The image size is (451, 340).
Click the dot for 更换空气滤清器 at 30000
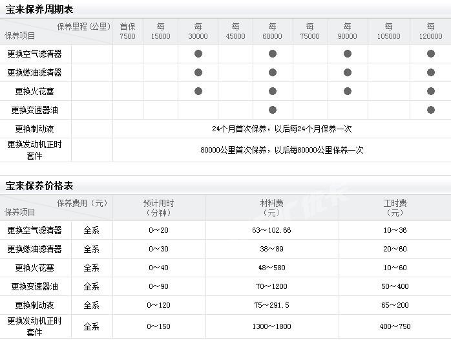click(198, 54)
